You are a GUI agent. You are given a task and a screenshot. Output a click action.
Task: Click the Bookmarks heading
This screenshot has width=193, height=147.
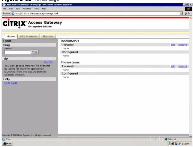point(70,41)
